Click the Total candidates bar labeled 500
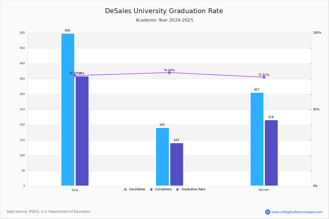This screenshot has height=219, width=329. click(68, 109)
